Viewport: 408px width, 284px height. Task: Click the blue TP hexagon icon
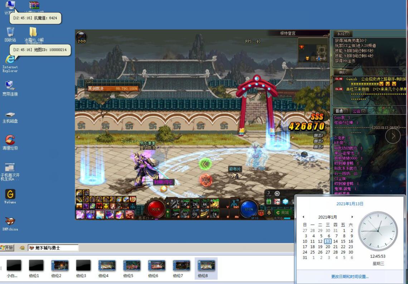coord(286,201)
